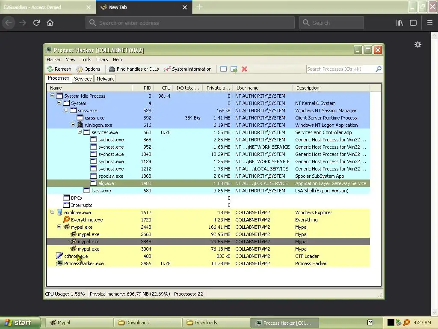438x329 pixels.
Task: Switch to the Services tab
Action: click(83, 79)
